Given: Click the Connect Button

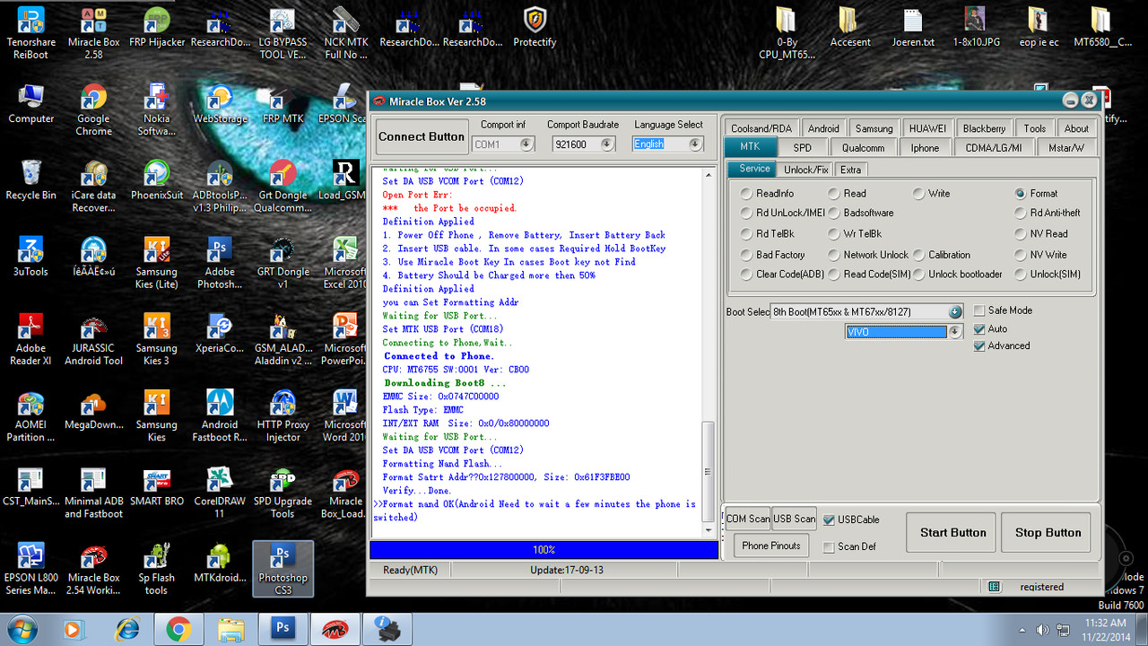Looking at the screenshot, I should tap(422, 136).
